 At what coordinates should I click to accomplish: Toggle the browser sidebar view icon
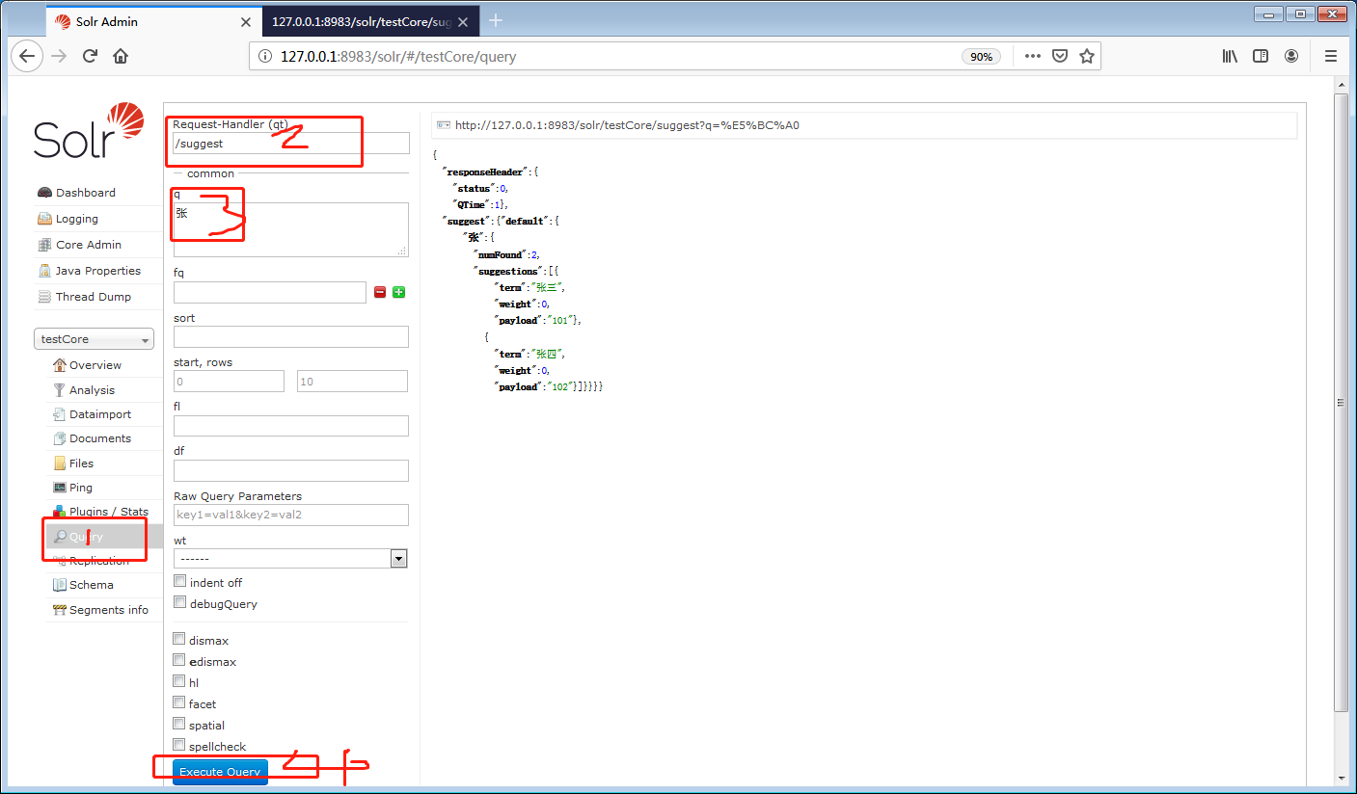(x=1261, y=56)
